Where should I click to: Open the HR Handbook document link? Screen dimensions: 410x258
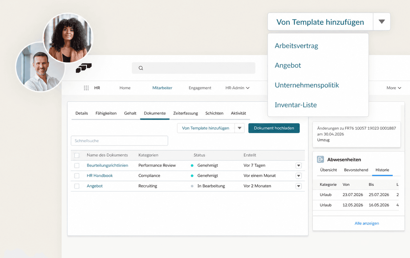(100, 176)
